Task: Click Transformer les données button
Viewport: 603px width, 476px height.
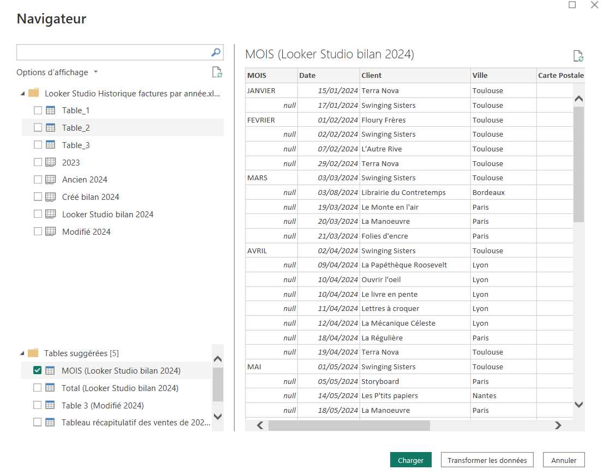Action: click(x=487, y=460)
